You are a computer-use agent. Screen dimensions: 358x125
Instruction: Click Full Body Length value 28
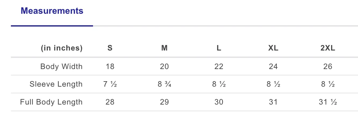[x=110, y=102]
